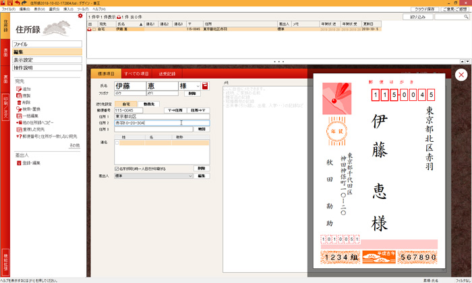Click the 追加 add recipient icon
The height and width of the screenshot is (283, 472).
(19, 89)
